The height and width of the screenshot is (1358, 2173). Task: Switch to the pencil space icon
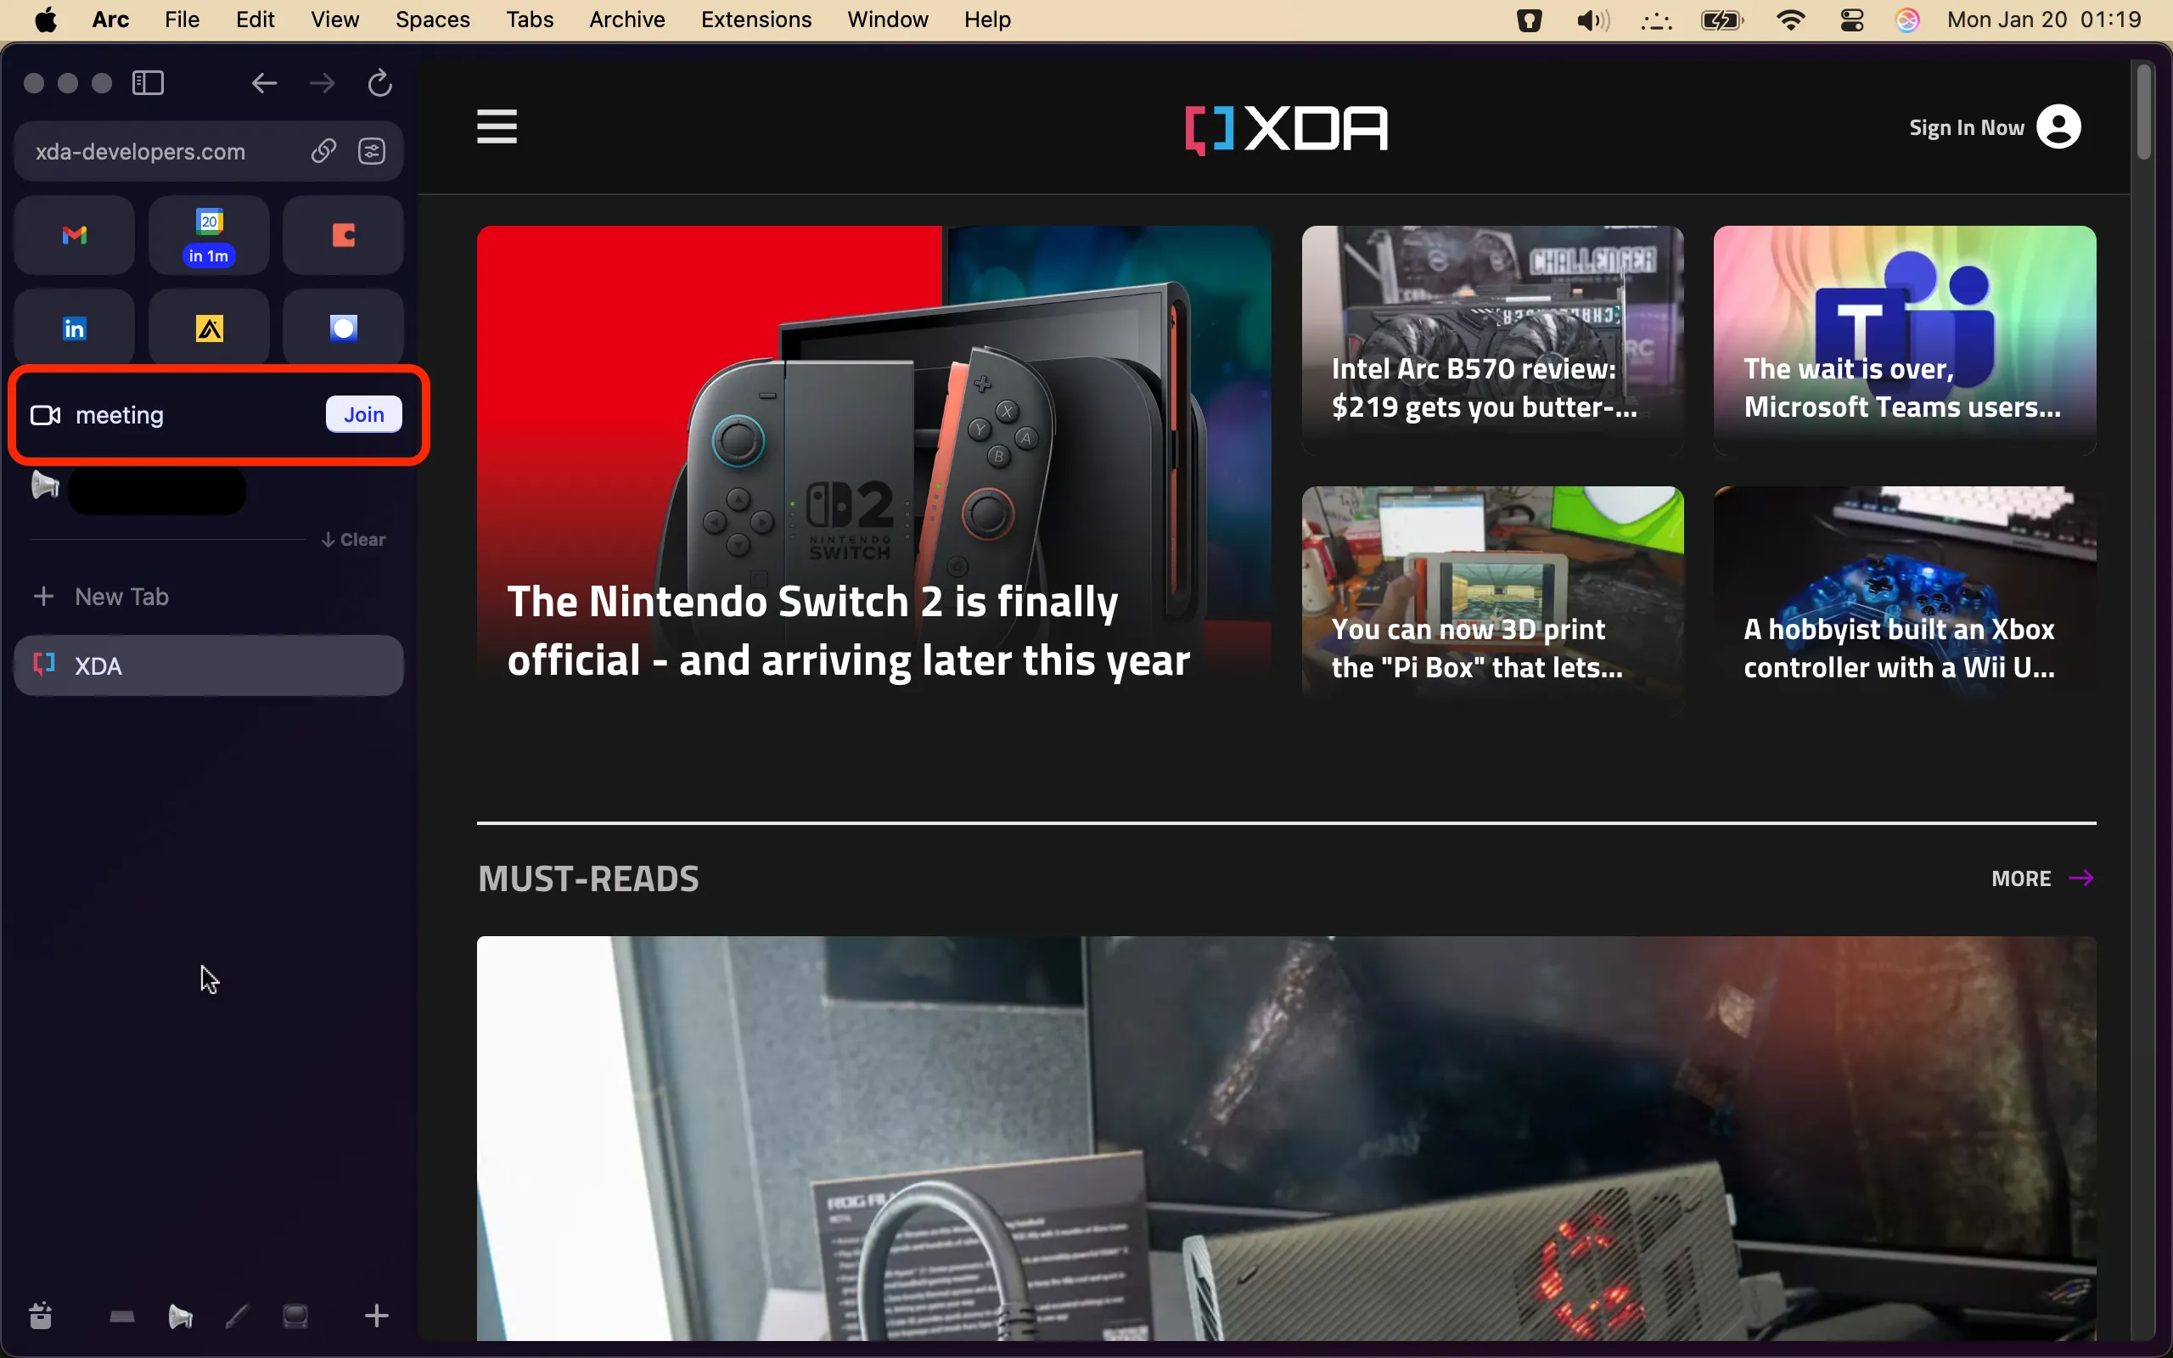click(x=237, y=1316)
